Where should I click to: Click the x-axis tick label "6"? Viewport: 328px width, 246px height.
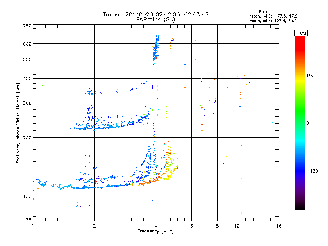click(191, 226)
